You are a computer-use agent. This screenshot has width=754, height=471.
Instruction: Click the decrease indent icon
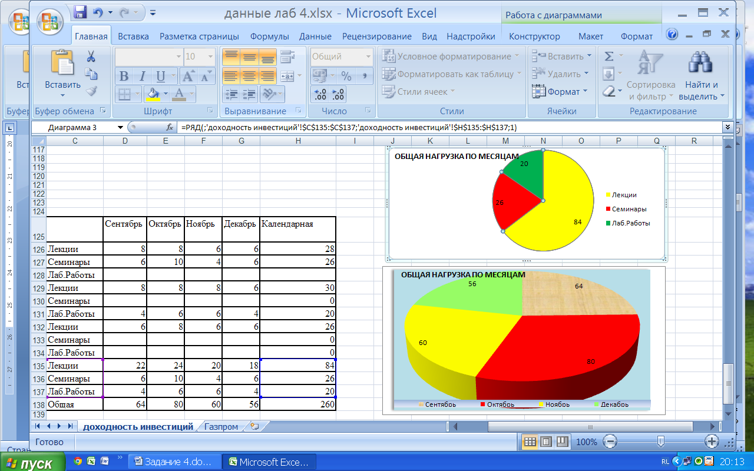pyautogui.click(x=232, y=94)
